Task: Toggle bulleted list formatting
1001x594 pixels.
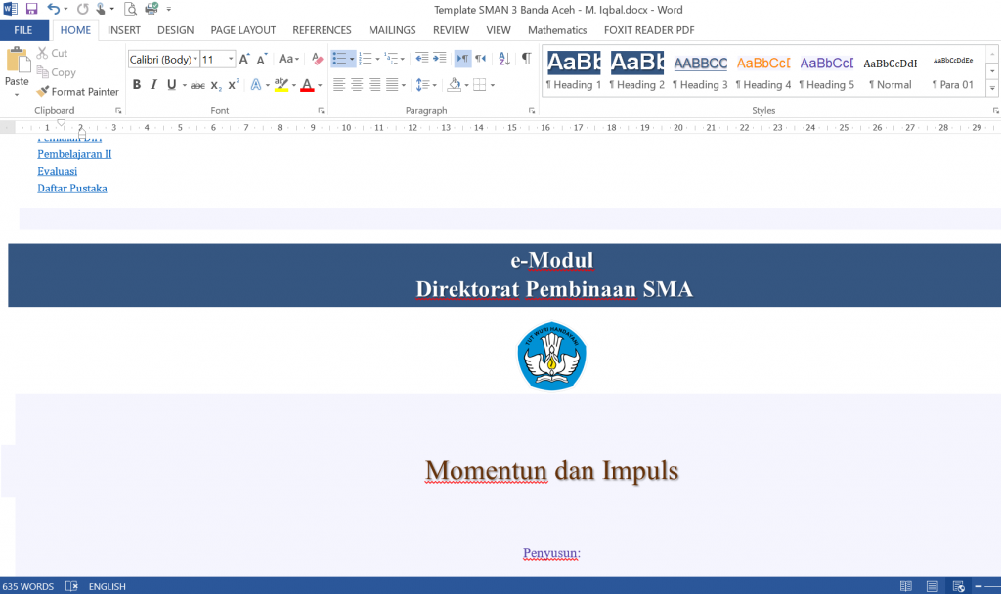Action: (x=339, y=59)
